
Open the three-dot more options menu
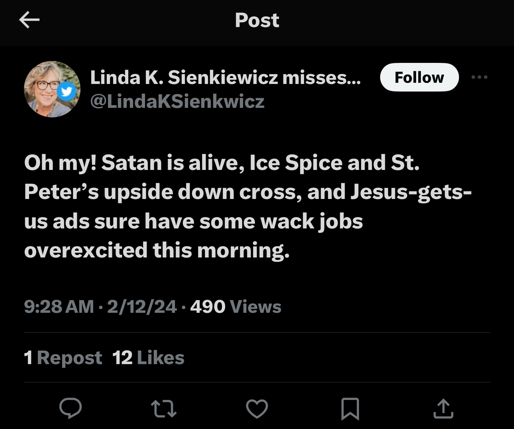click(479, 77)
